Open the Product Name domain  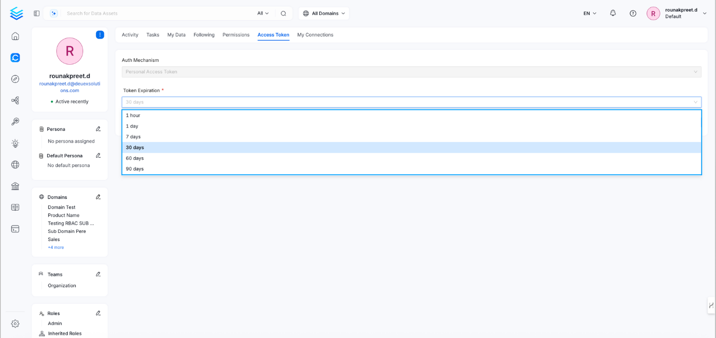[x=64, y=216]
